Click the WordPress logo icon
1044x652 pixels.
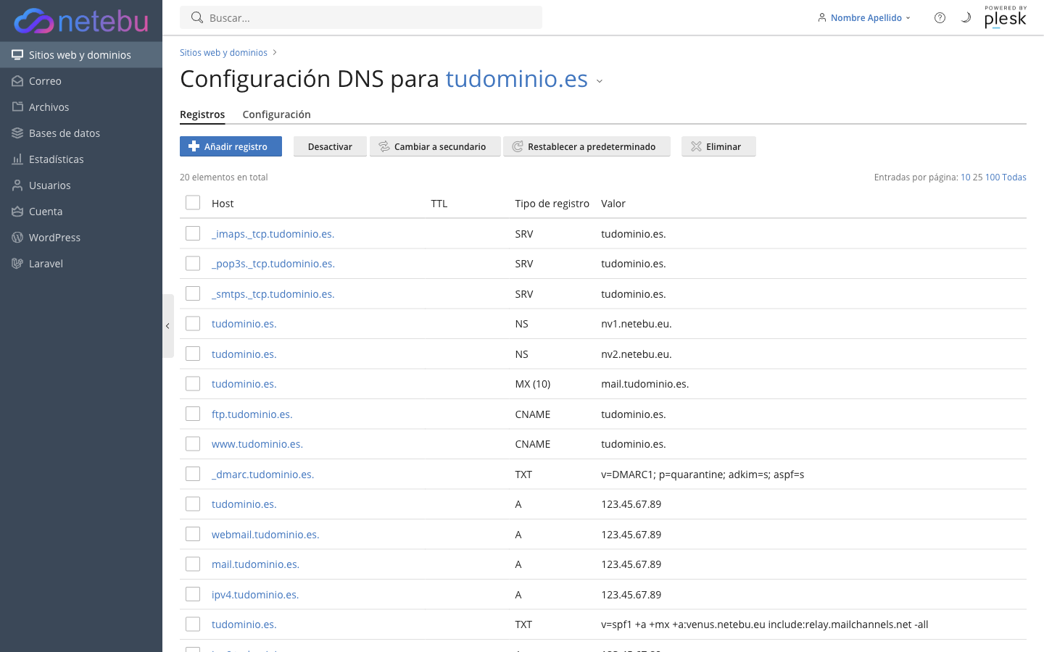[17, 238]
